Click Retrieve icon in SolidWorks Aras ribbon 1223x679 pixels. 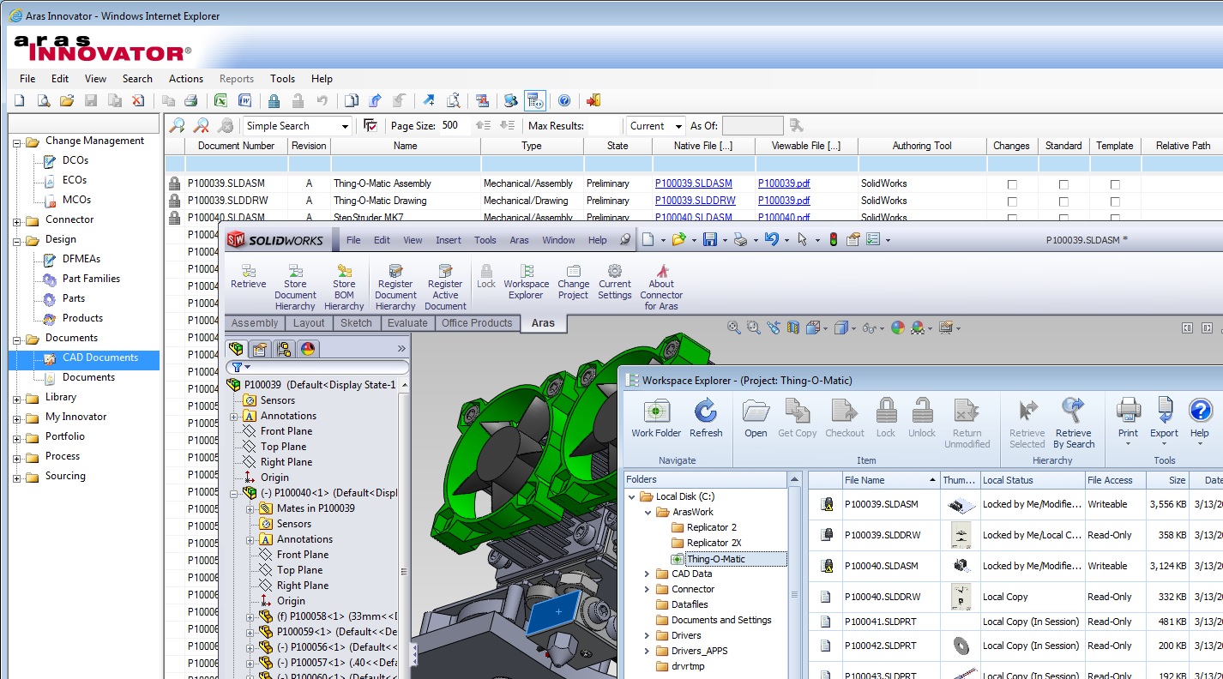click(249, 277)
